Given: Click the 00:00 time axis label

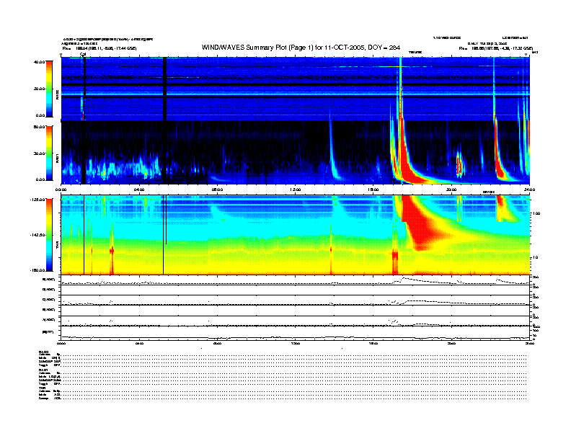Looking at the screenshot, I should 62,190.
